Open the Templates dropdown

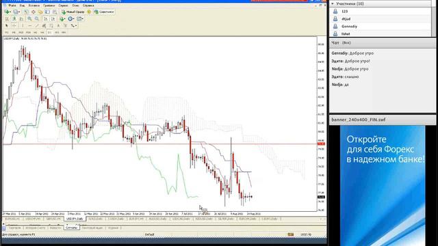tap(79, 18)
